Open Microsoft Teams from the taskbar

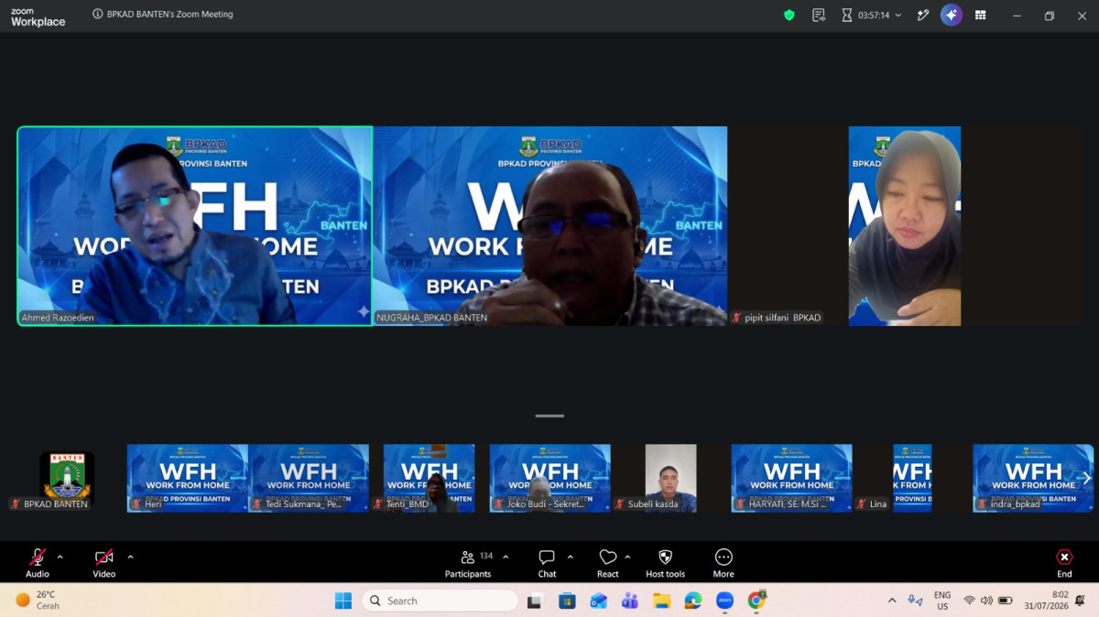pyautogui.click(x=630, y=601)
